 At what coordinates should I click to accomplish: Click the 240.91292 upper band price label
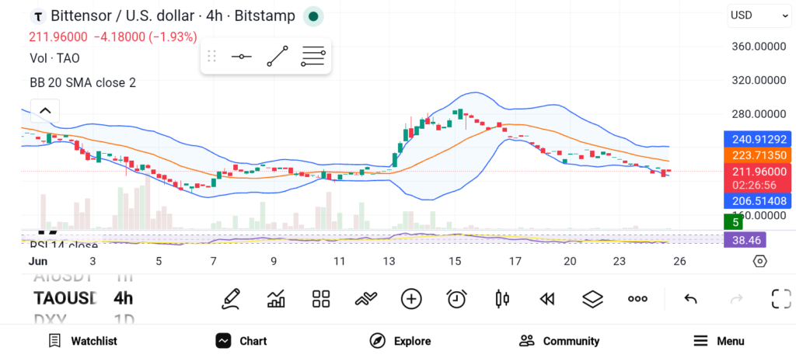pos(757,139)
